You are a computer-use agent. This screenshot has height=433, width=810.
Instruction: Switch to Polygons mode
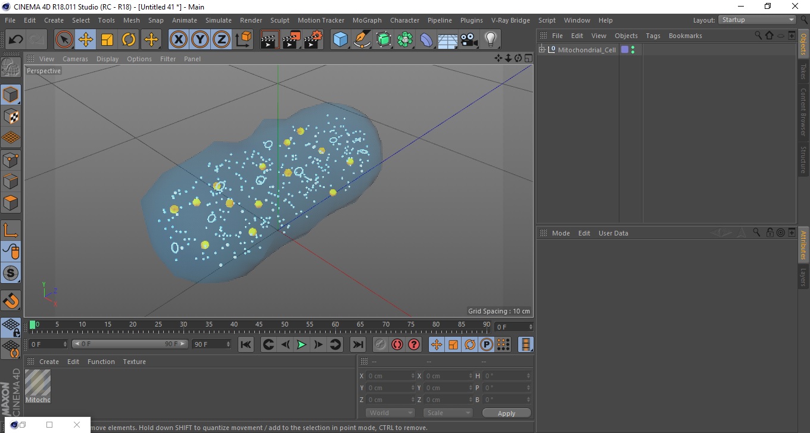coord(11,203)
